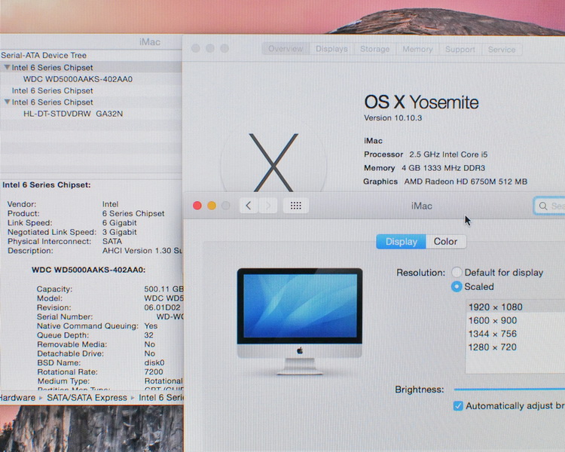Collapse the Intel 6 Series Chipset above HL-DT-STDVDRW
This screenshot has height=452, width=565.
point(7,102)
